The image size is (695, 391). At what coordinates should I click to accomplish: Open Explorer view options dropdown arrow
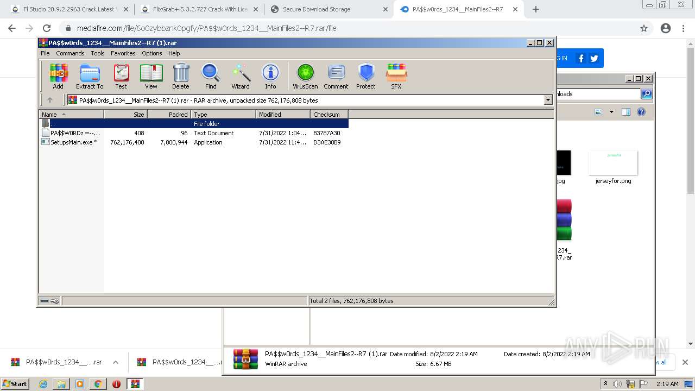coord(611,112)
